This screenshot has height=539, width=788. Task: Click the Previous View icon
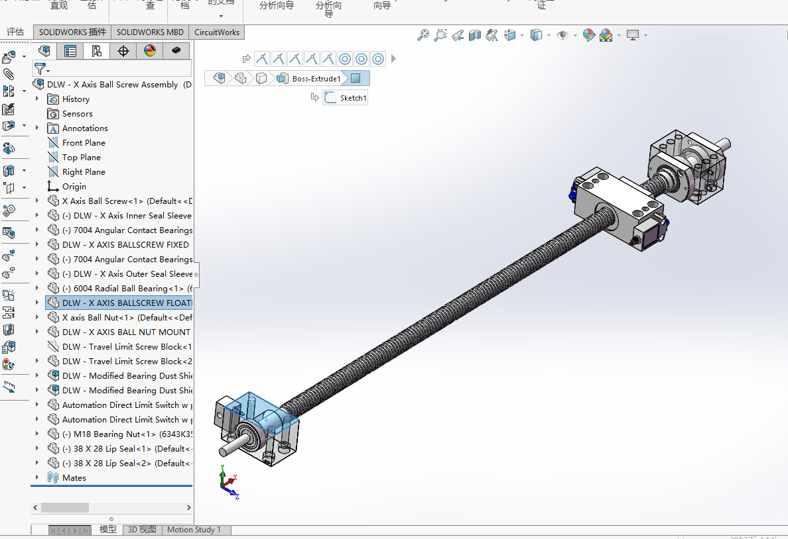[x=458, y=35]
